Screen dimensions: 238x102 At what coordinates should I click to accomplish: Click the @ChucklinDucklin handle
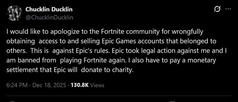pos(49,17)
